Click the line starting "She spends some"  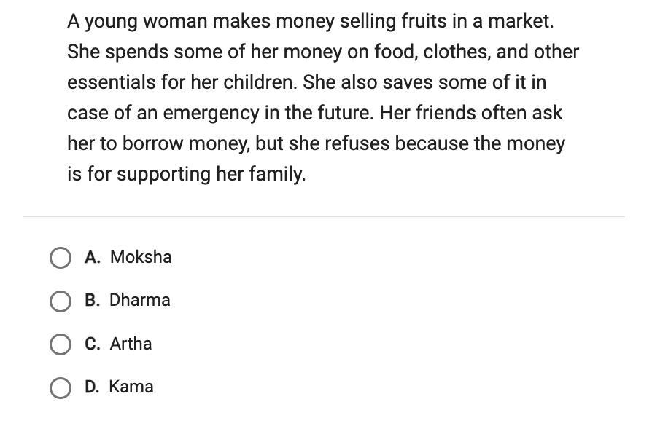pyautogui.click(x=323, y=52)
